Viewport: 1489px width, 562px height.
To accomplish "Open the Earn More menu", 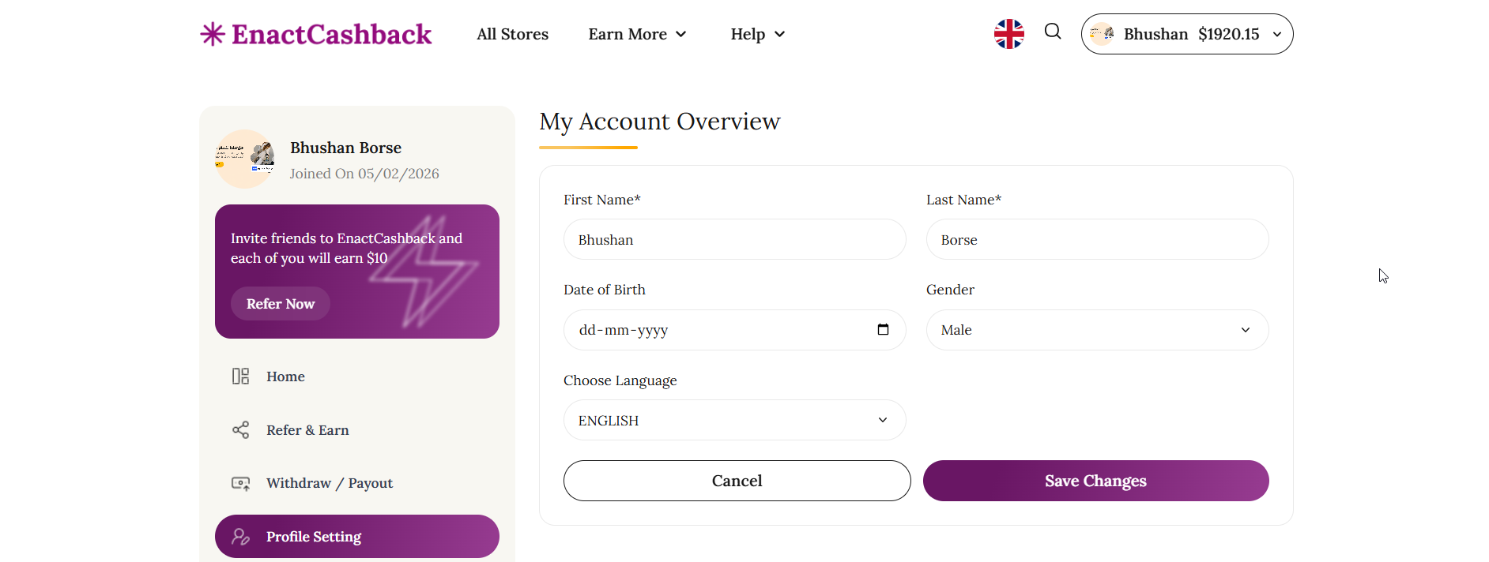I will [x=637, y=34].
